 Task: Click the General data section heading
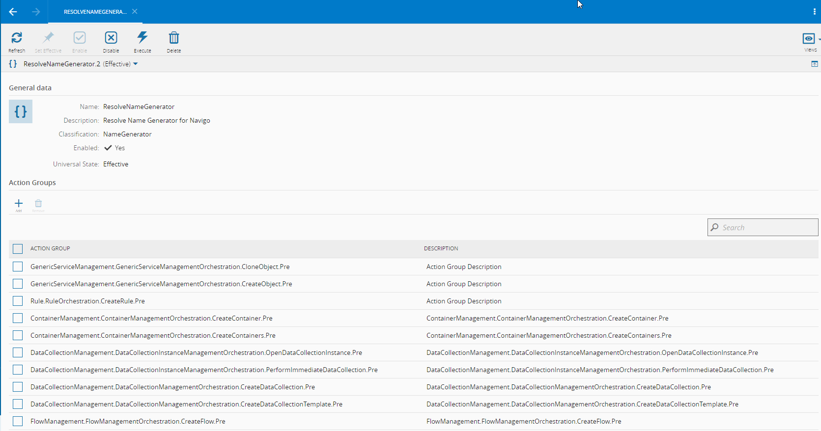[30, 88]
